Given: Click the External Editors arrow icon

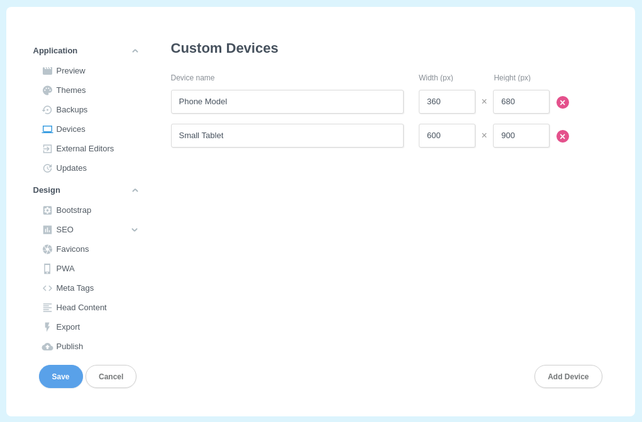Looking at the screenshot, I should click(47, 149).
